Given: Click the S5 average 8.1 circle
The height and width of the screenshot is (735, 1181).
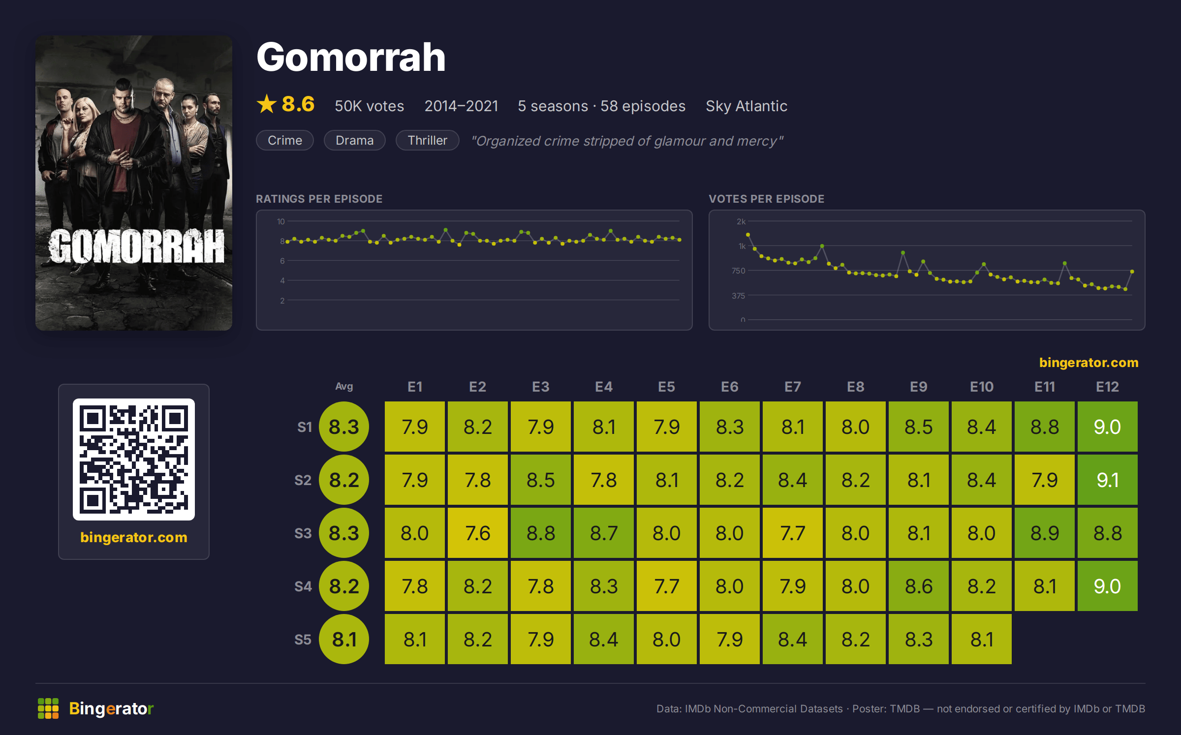Looking at the screenshot, I should (344, 639).
